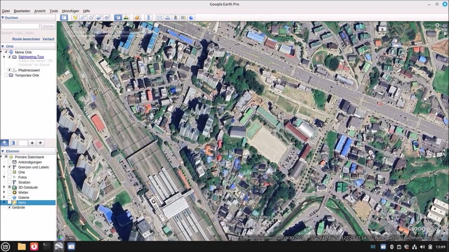449x252 pixels.
Task: Add a polygon from the toolbar
Action: pos(83,17)
